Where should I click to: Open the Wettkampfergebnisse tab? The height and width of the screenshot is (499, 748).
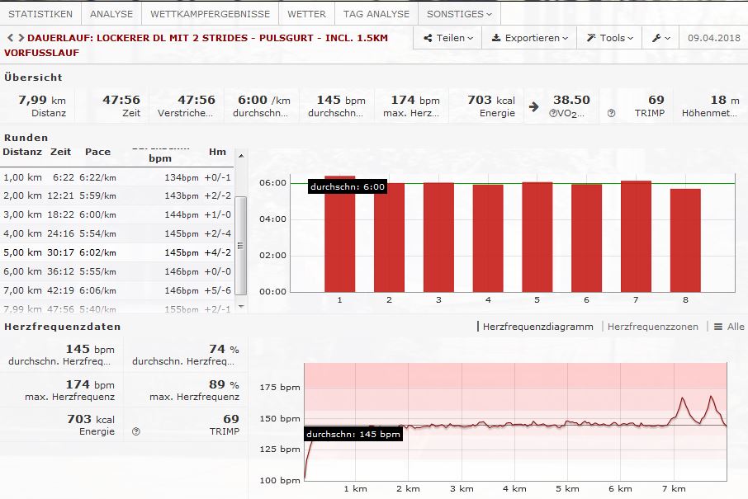tap(209, 14)
